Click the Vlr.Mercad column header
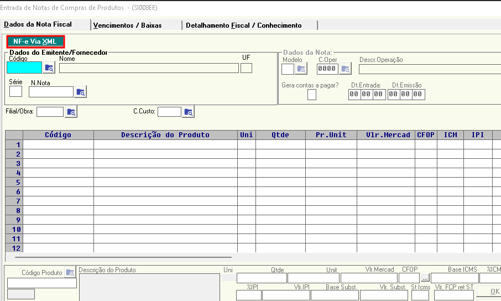 click(386, 135)
